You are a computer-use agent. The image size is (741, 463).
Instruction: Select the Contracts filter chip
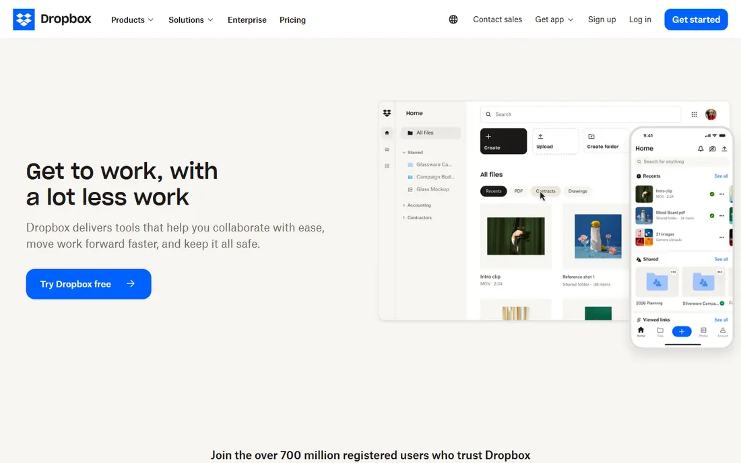(x=546, y=191)
